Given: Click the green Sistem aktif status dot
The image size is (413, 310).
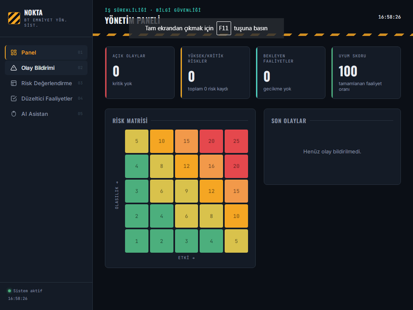Looking at the screenshot, I should click(x=9, y=291).
